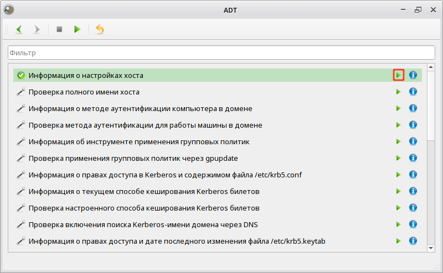443x273 pixels.
Task: Select Информация об инструменте применения групповых политик
Action: coord(139,141)
